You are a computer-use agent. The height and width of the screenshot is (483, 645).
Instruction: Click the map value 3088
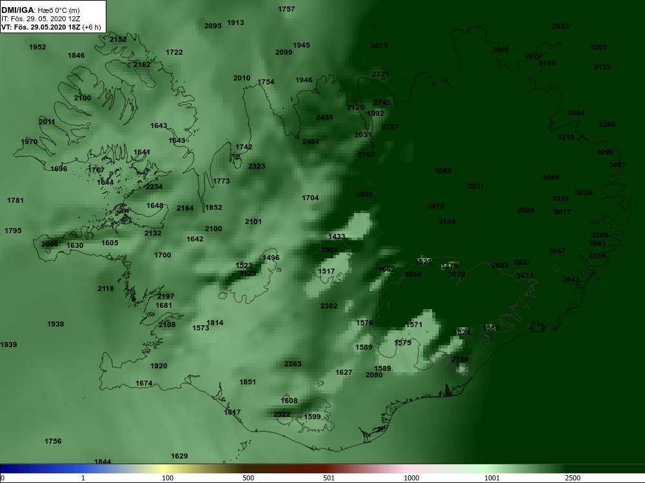tap(443, 171)
